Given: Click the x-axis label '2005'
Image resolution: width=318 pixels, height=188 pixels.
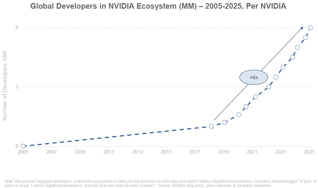Looking at the screenshot, I should [23, 152].
